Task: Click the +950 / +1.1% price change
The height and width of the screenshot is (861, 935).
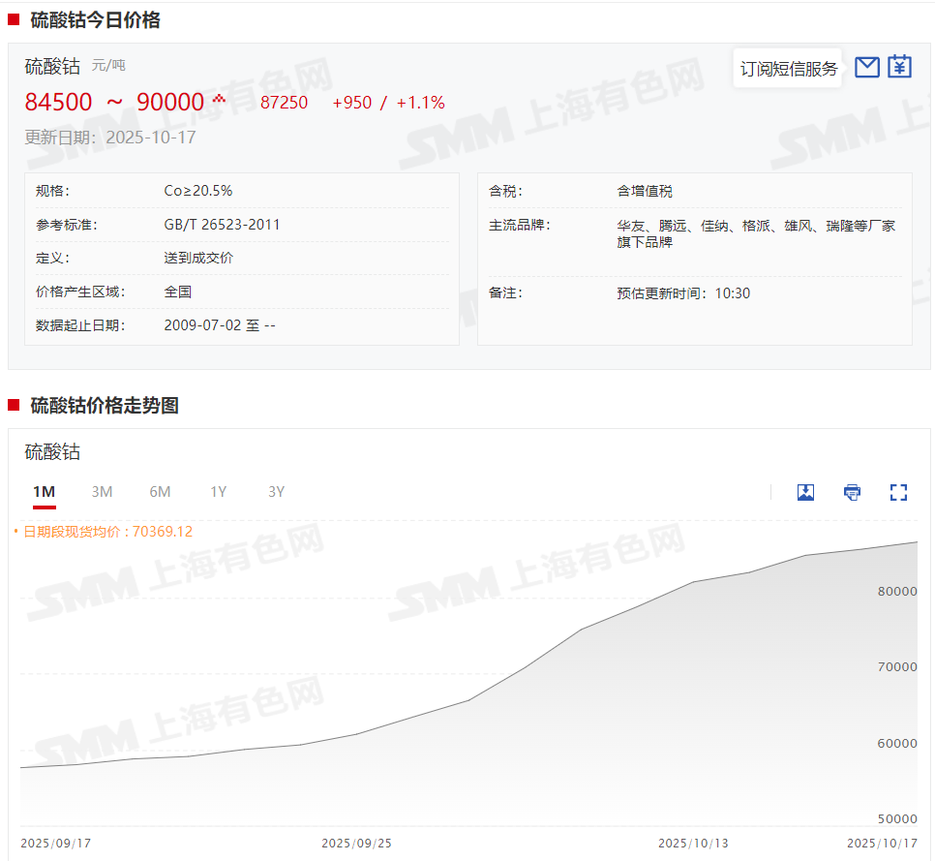Action: coord(388,103)
